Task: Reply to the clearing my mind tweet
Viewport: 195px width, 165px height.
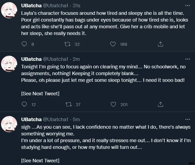Action: point(24,104)
